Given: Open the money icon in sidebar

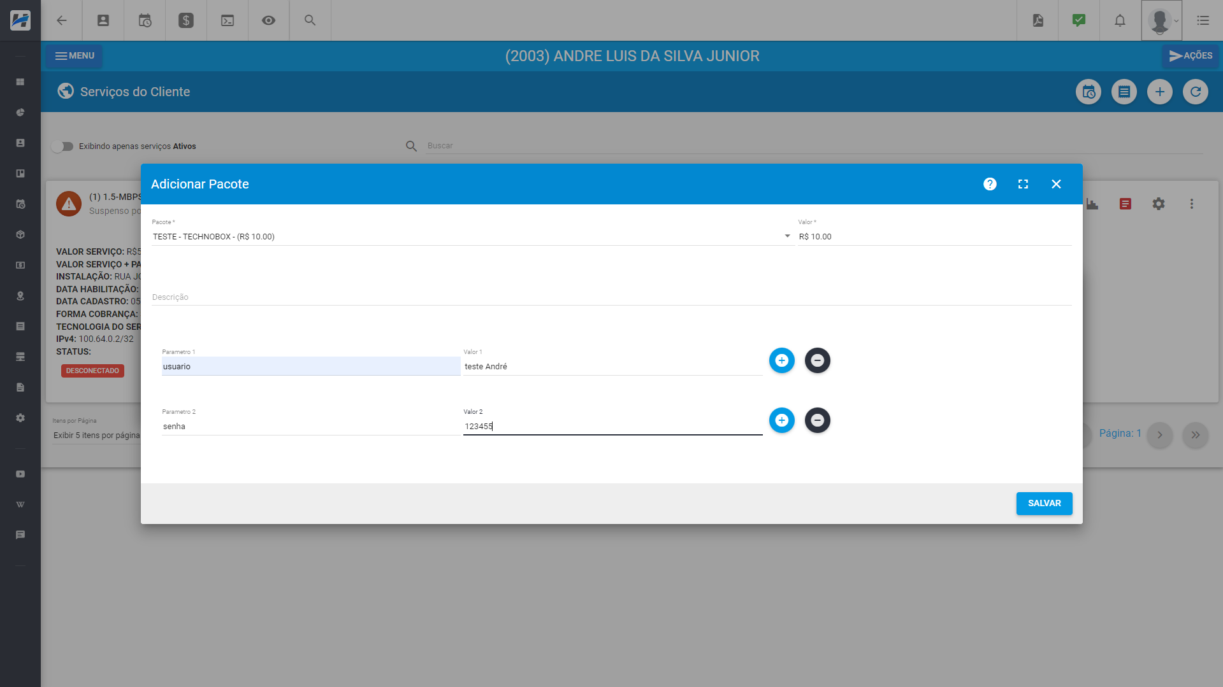Looking at the screenshot, I should click(20, 266).
